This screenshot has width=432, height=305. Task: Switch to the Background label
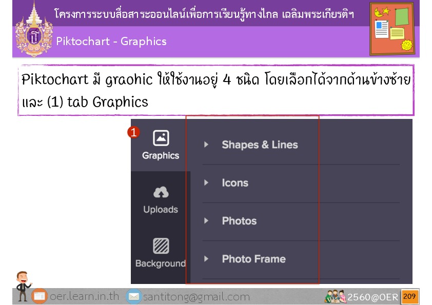pyautogui.click(x=161, y=263)
